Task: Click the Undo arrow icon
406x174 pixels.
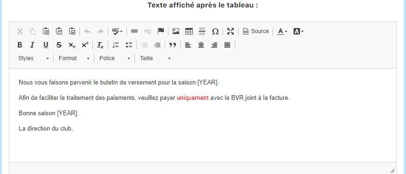Action: [x=87, y=31]
